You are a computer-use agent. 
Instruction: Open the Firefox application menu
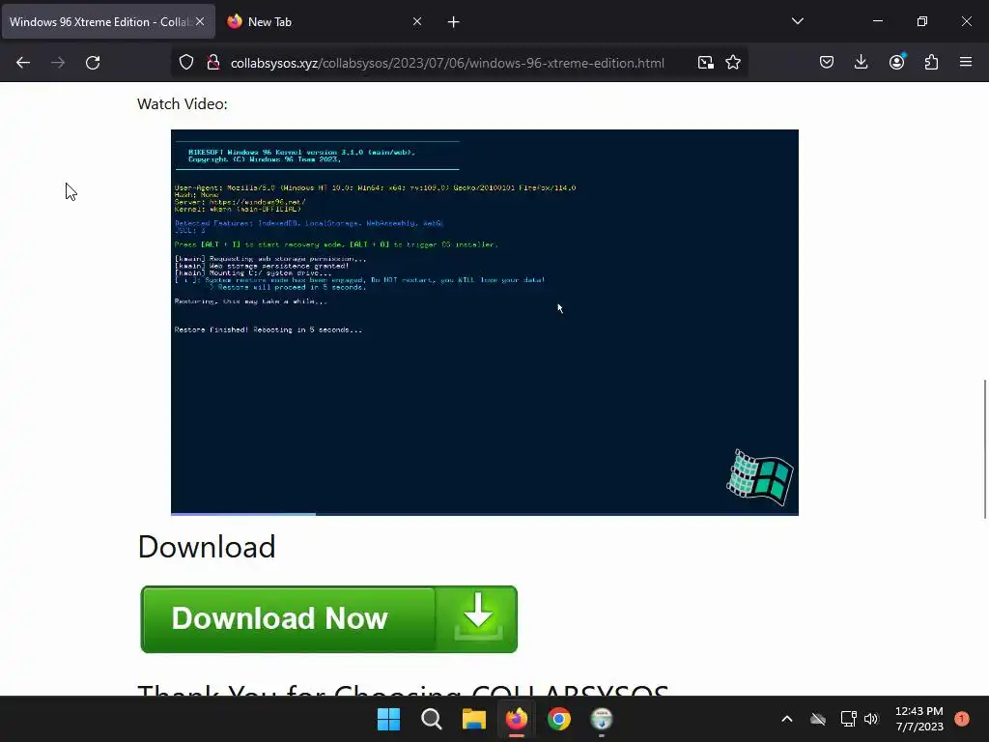(x=966, y=63)
